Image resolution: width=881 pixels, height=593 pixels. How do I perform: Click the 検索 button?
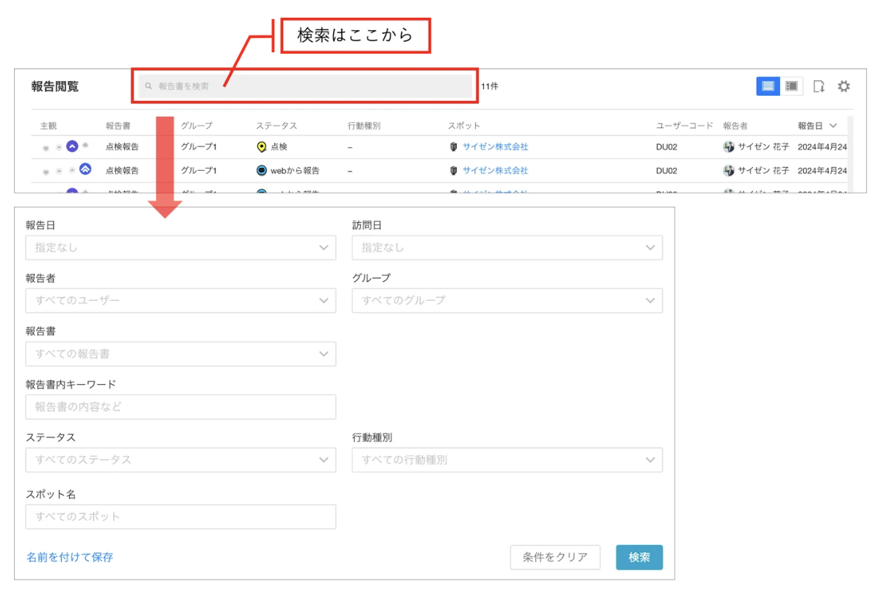tap(639, 557)
